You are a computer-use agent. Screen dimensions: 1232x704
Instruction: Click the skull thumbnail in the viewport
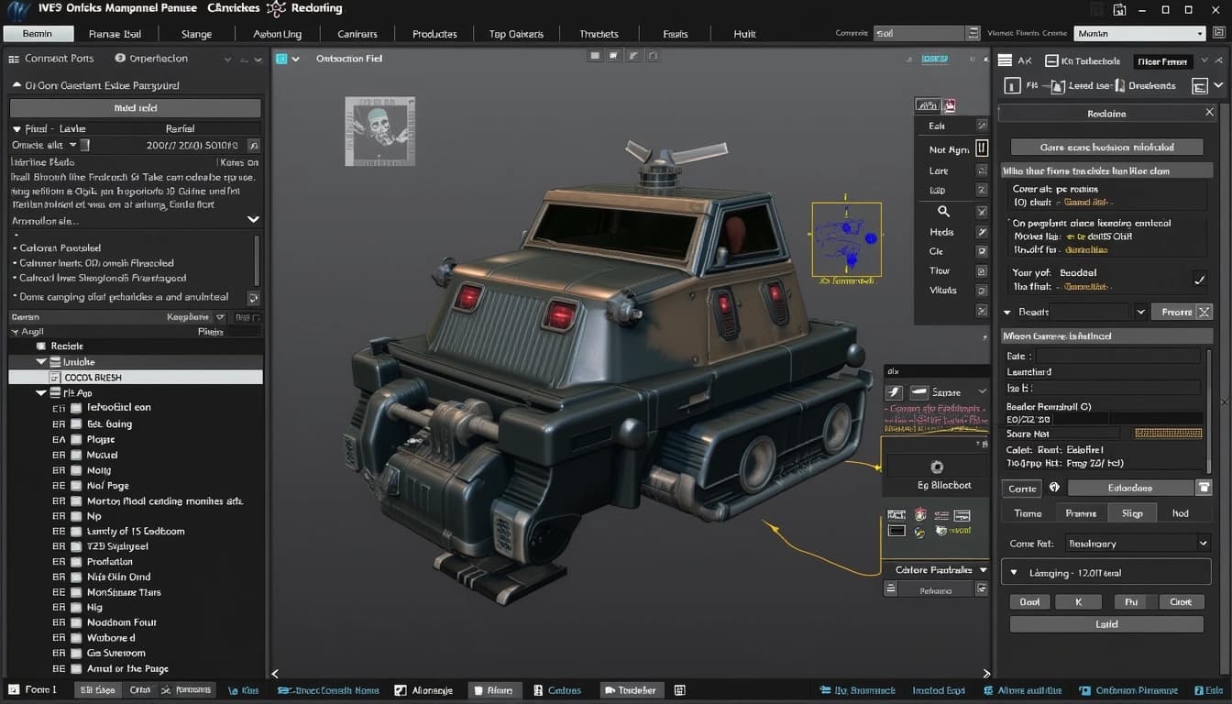[379, 131]
